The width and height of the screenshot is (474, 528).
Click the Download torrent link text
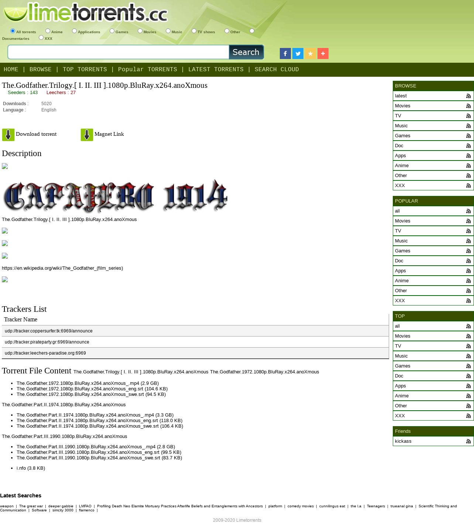[36, 134]
